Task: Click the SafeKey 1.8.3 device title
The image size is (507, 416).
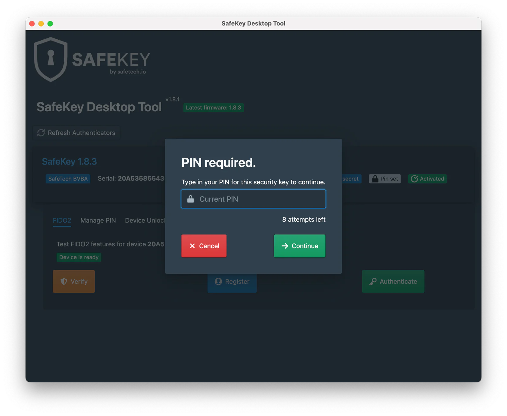Action: (69, 161)
